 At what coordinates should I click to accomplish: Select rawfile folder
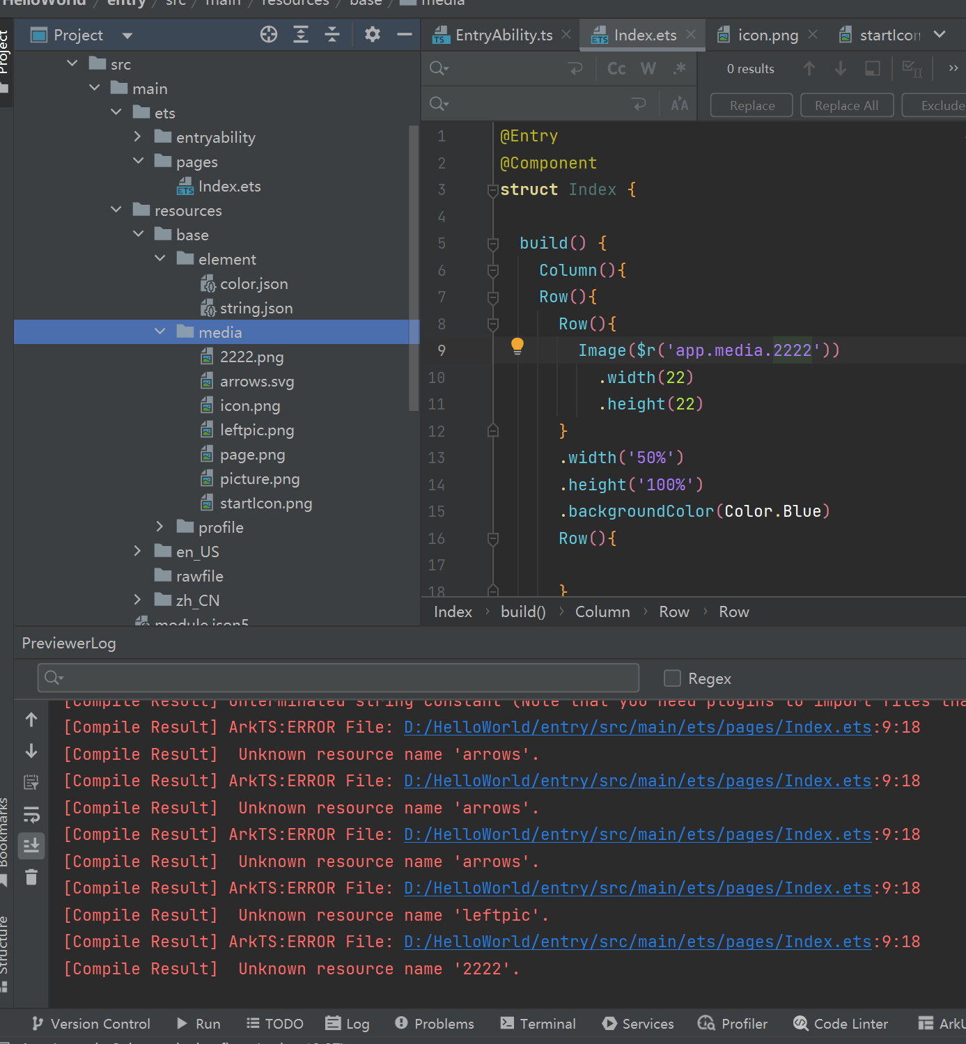pyautogui.click(x=189, y=576)
